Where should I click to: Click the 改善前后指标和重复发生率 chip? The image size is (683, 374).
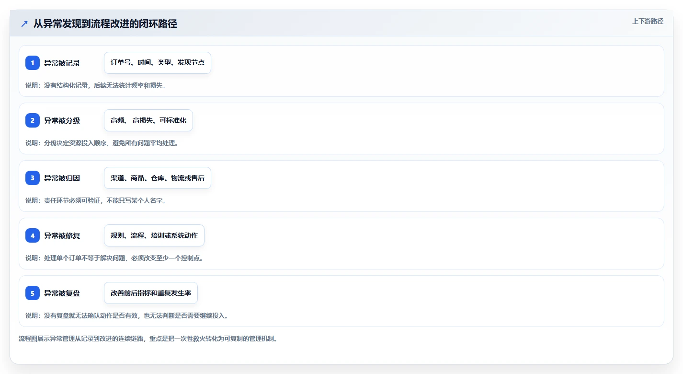pyautogui.click(x=151, y=293)
